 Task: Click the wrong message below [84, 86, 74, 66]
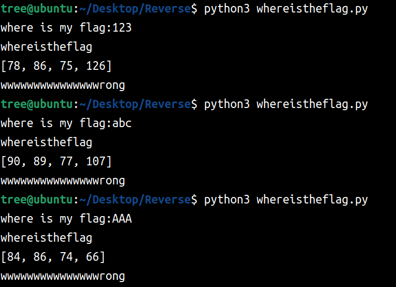tap(63, 276)
